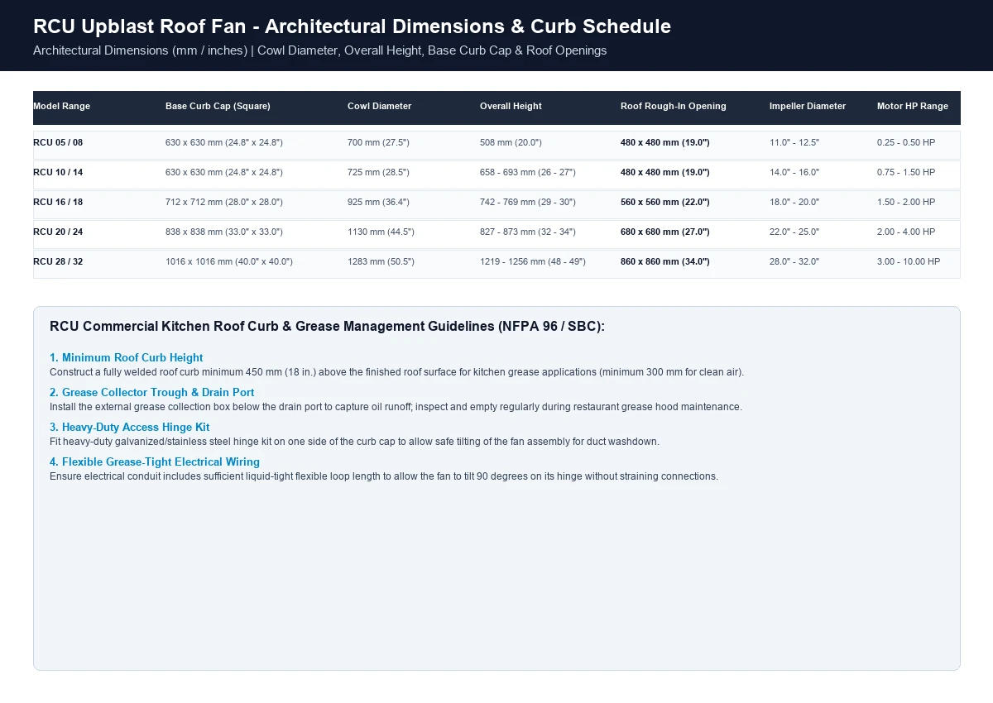Click roof opening cell in RCU 10 / 14 row
Viewport: 993px width, 703px height.
pyautogui.click(x=665, y=172)
